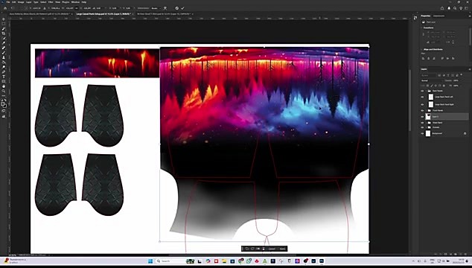The height and width of the screenshot is (268, 472).
Task: Switch to Large Casual Pants document tab
Action: point(103,14)
